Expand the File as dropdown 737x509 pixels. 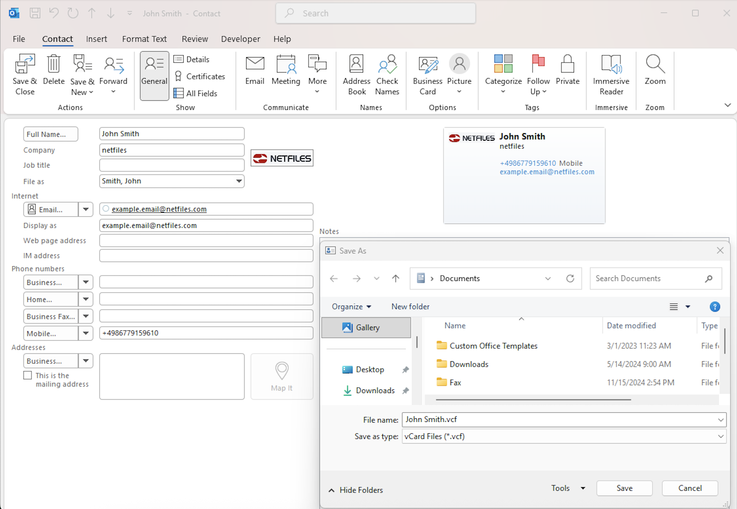(239, 181)
